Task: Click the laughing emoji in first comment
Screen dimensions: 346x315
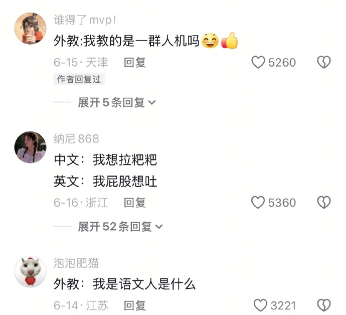Action: coord(210,41)
